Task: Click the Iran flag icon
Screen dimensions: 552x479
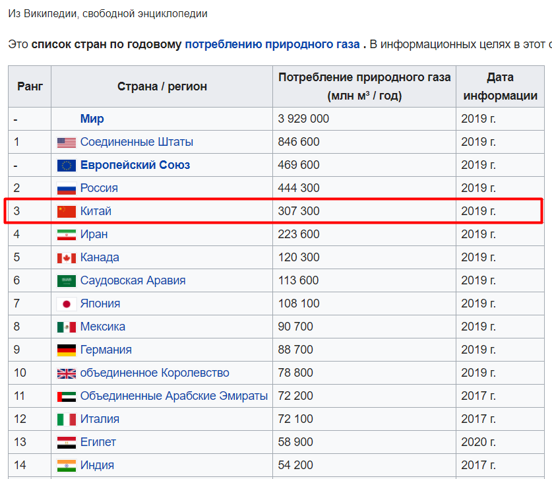Action: 67,235
